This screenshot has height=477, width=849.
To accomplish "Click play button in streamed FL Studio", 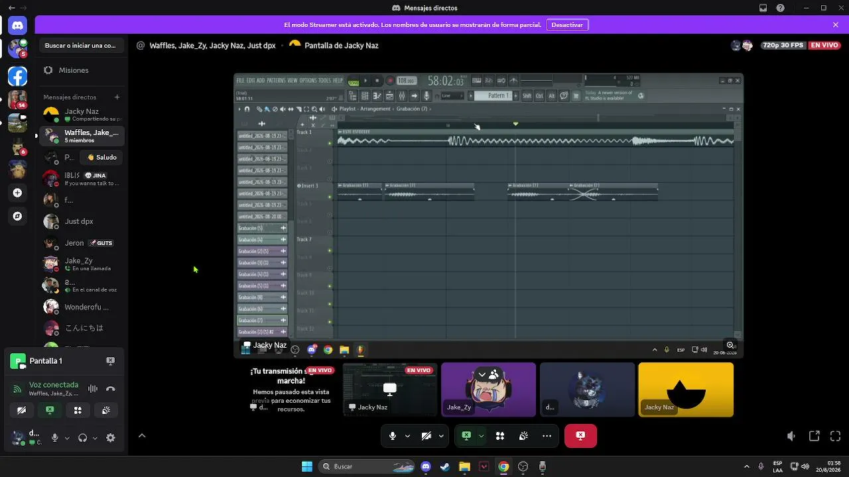I will click(x=365, y=81).
